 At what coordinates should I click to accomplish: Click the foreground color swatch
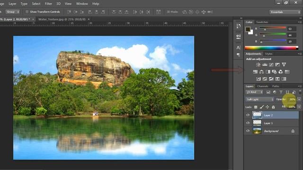(x=248, y=29)
